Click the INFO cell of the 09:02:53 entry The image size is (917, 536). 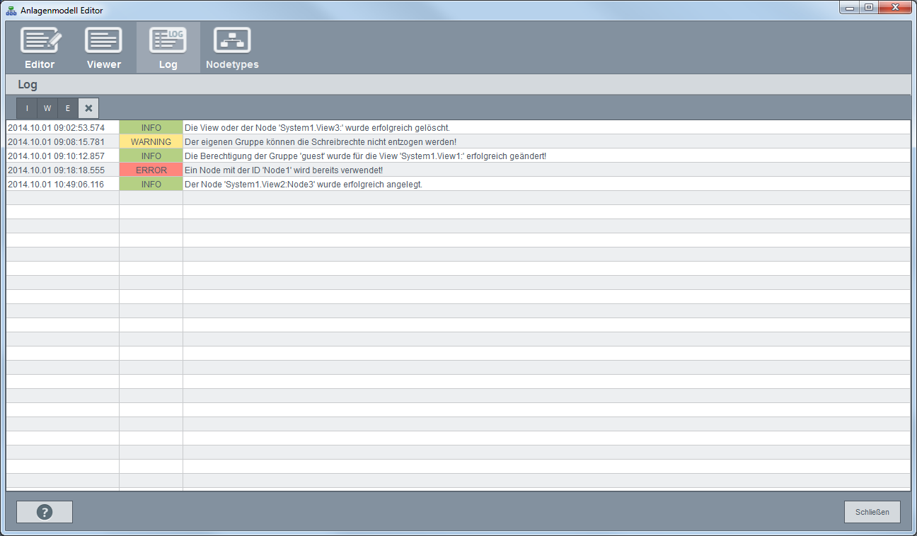coord(151,128)
